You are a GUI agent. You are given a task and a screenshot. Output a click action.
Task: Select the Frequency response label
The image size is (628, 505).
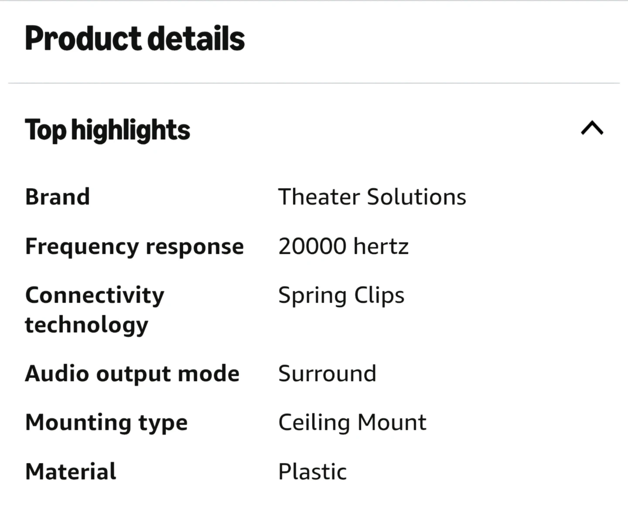tap(134, 247)
